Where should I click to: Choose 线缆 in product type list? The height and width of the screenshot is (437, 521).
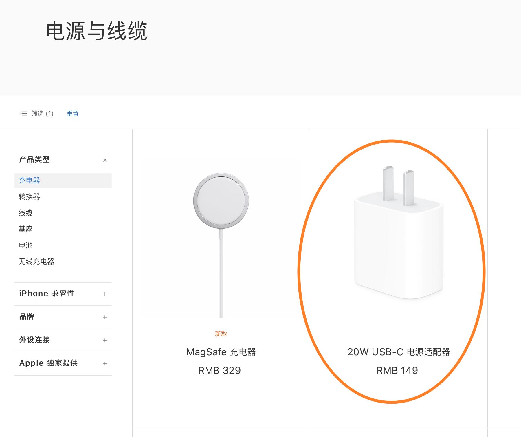point(26,213)
